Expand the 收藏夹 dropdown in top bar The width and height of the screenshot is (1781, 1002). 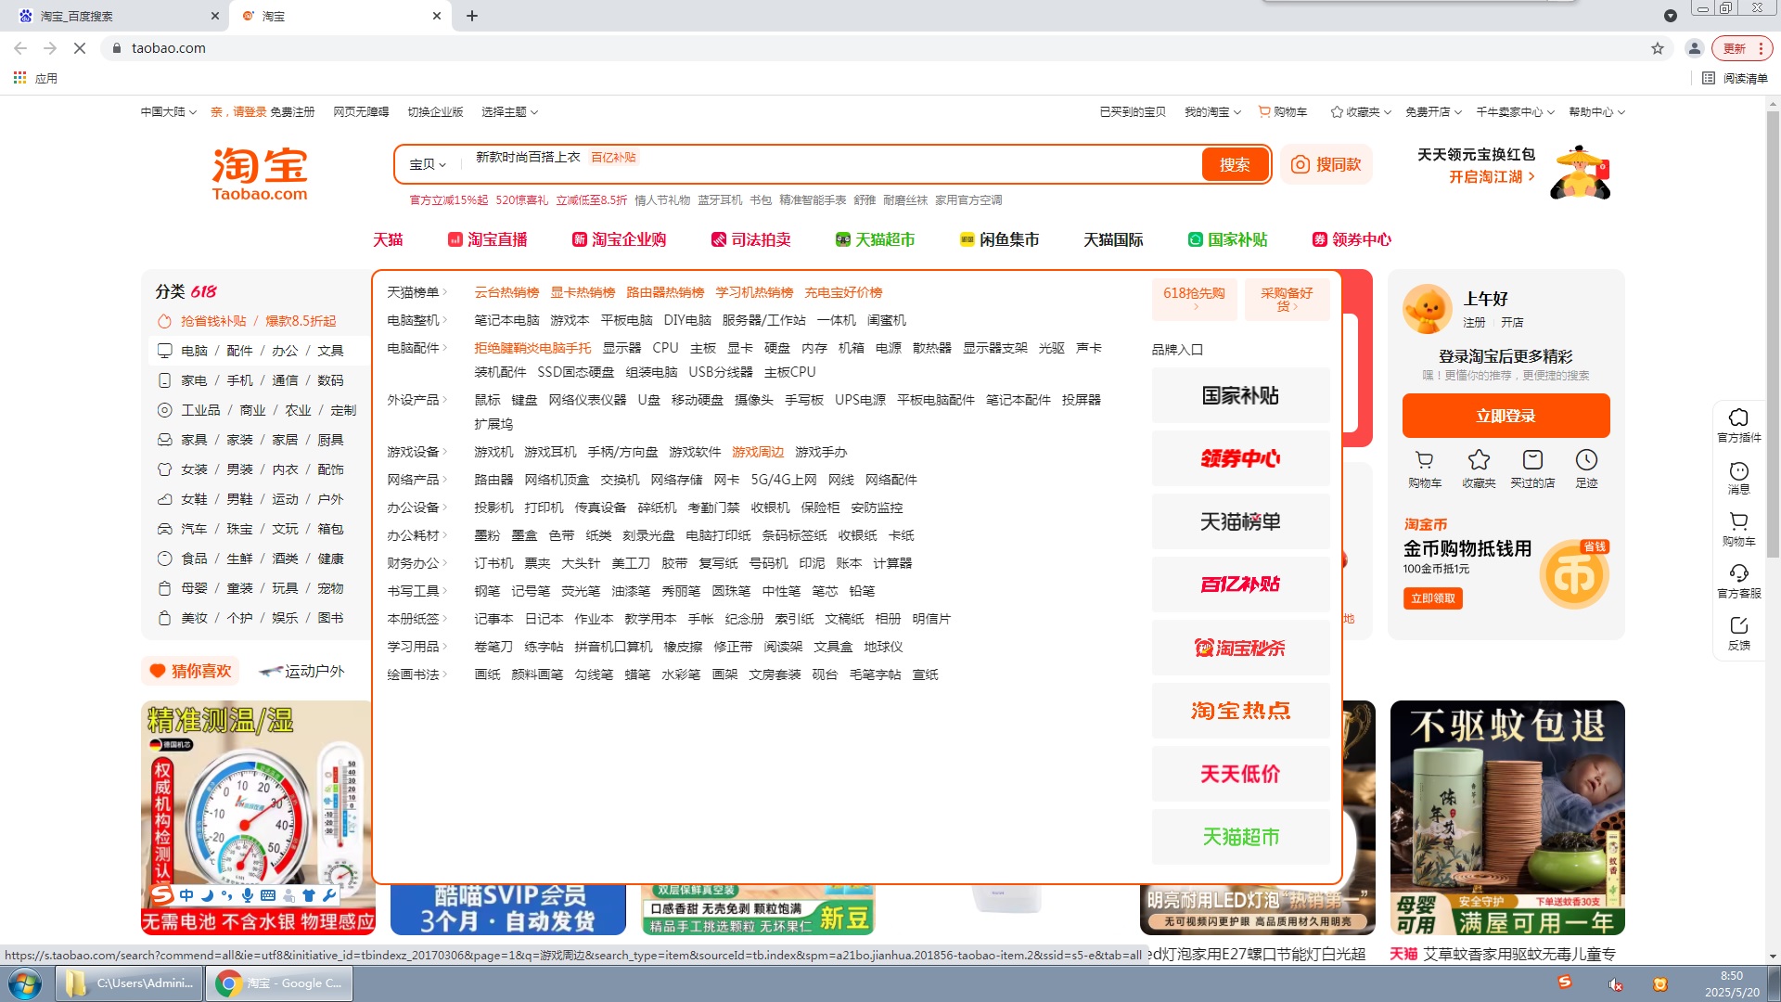point(1361,111)
